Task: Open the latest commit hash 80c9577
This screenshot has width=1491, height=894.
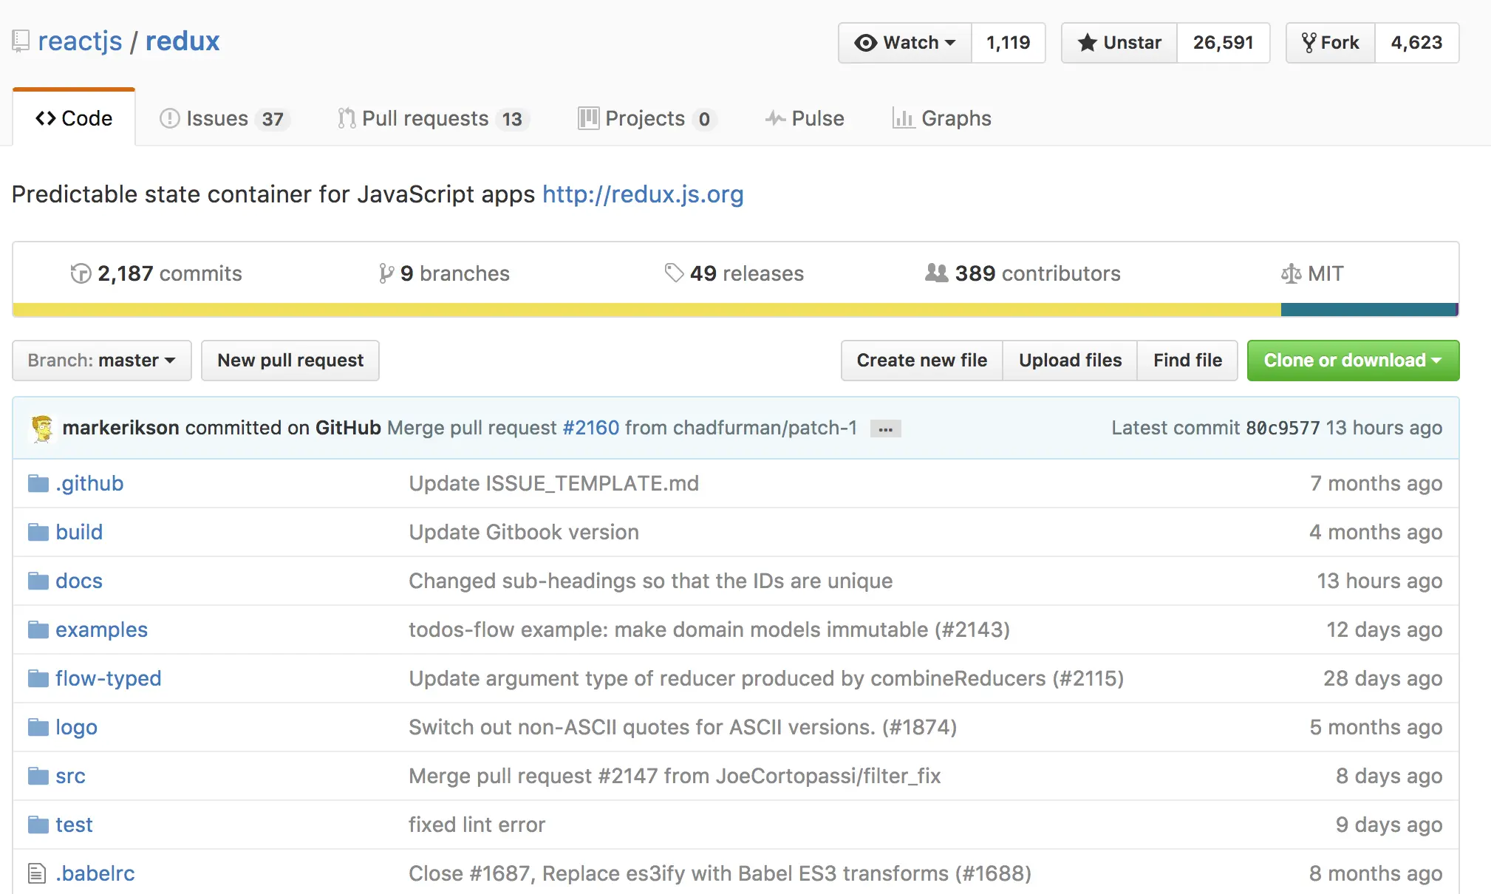Action: click(x=1282, y=429)
